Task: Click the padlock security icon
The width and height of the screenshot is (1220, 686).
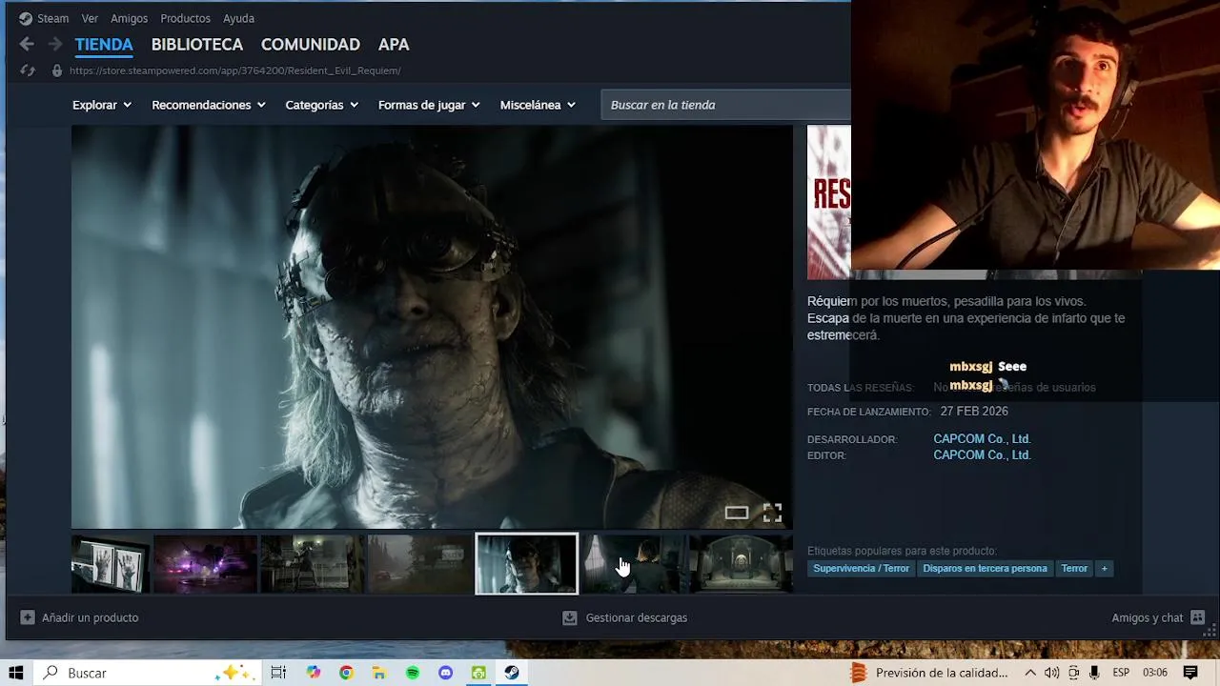Action: pyautogui.click(x=57, y=71)
